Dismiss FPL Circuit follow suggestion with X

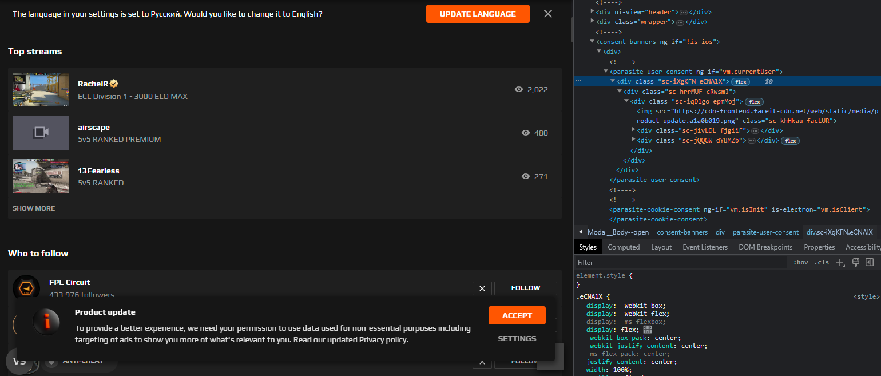(x=482, y=288)
